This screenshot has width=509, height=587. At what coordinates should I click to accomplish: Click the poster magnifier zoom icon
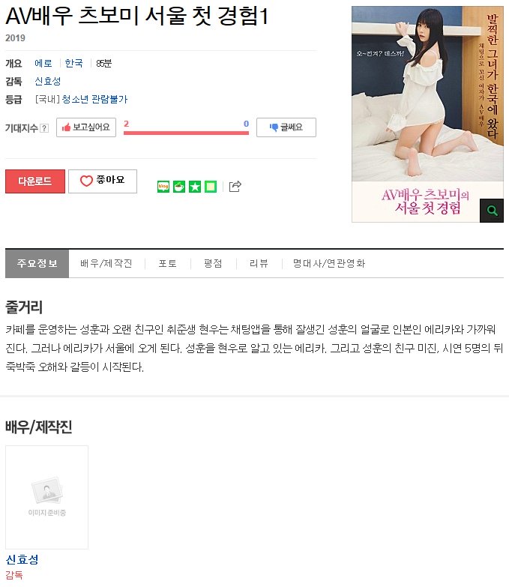tap(492, 211)
